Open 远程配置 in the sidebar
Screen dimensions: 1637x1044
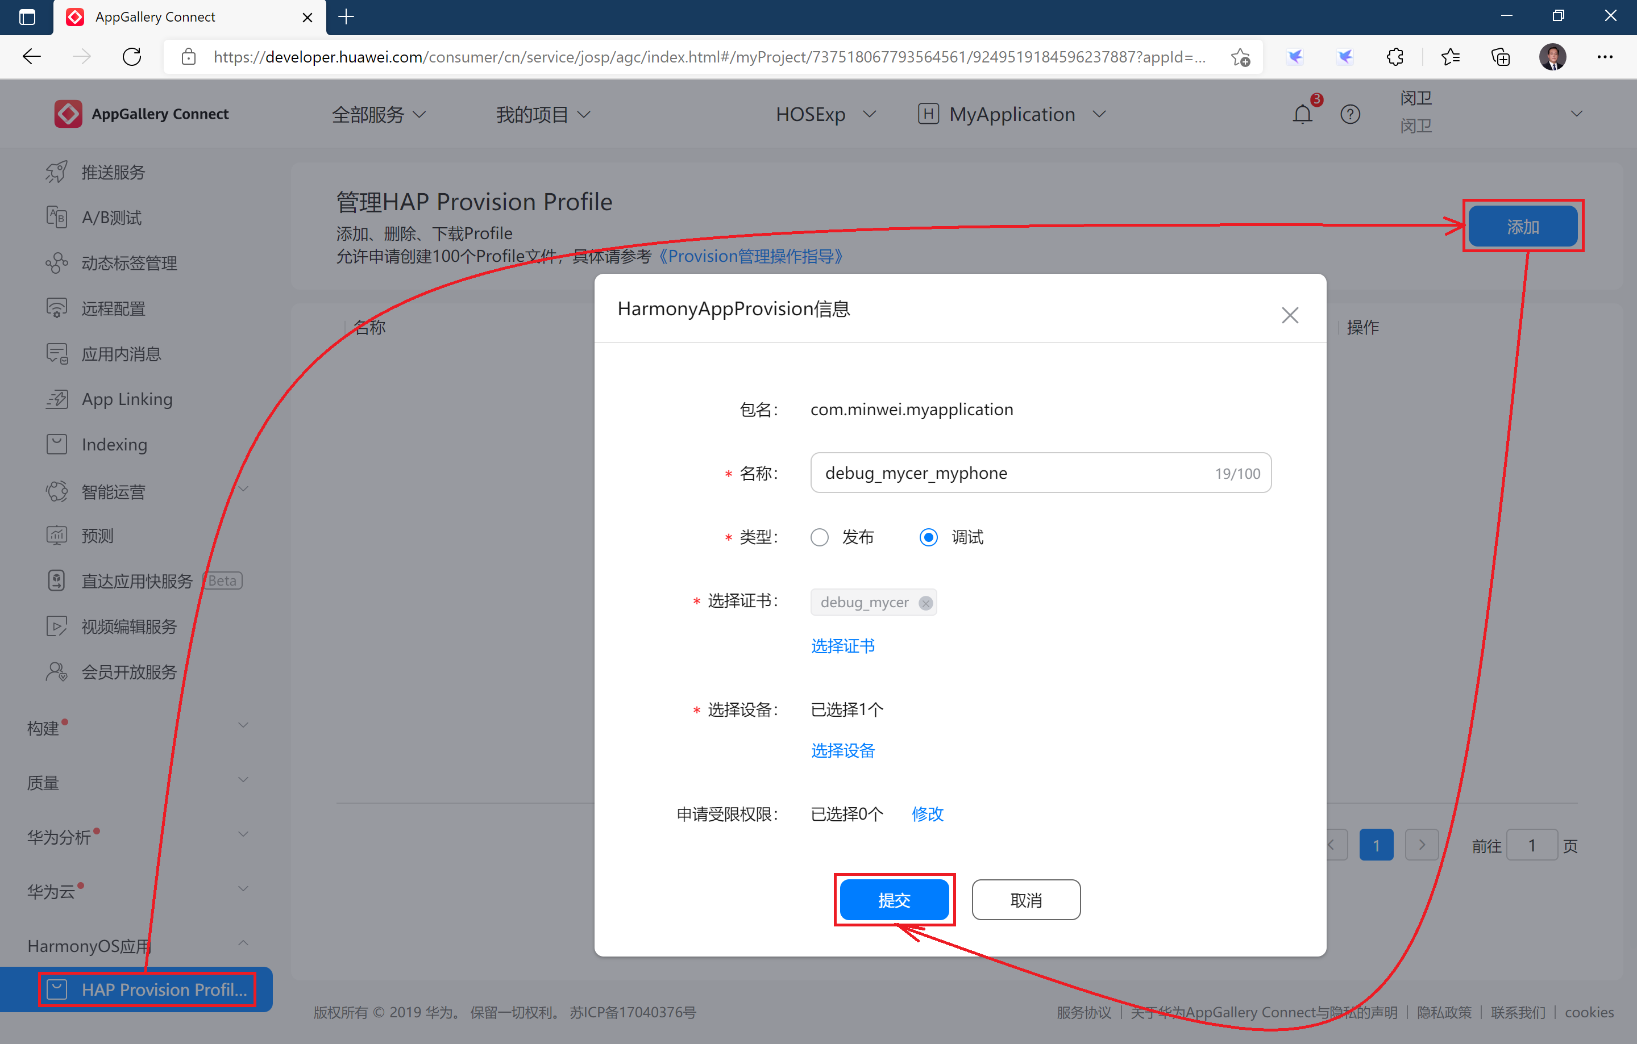[x=114, y=308]
